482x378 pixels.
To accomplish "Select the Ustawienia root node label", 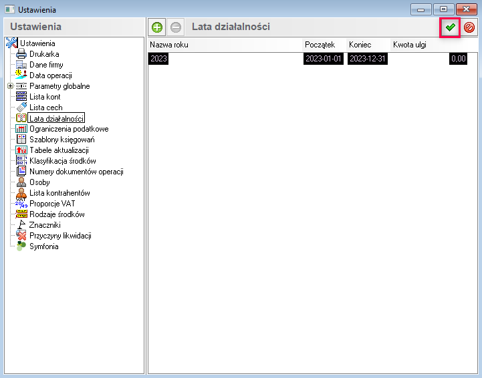I will 37,43.
